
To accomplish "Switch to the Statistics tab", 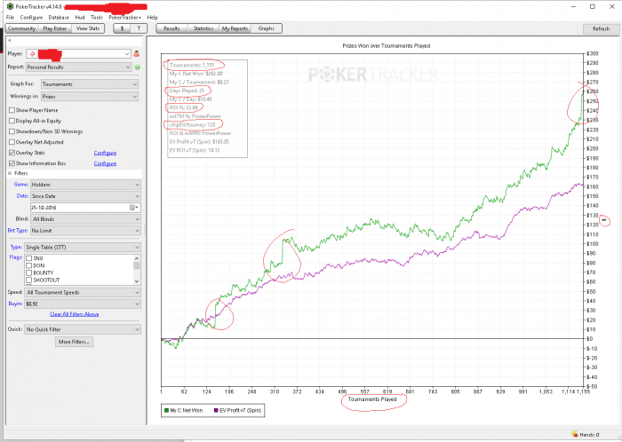I will pos(203,28).
